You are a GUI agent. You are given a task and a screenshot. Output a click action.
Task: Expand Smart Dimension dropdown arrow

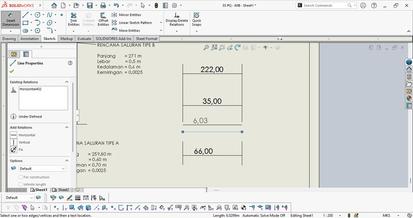(10, 31)
